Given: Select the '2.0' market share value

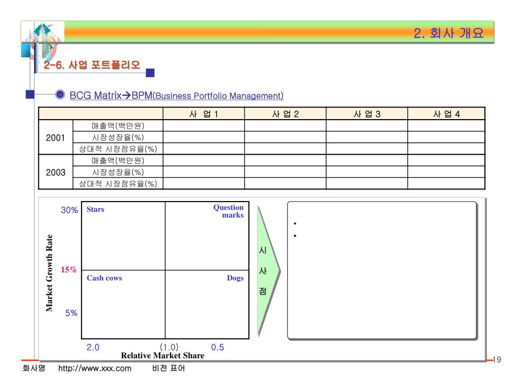Looking at the screenshot, I should click(x=93, y=347).
